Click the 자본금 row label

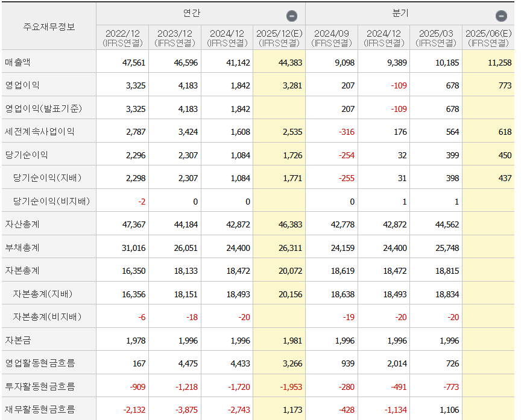coord(17,340)
